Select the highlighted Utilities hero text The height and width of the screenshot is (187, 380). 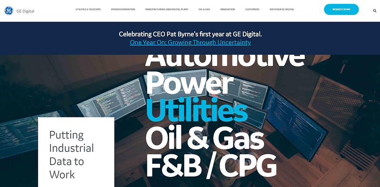click(197, 109)
